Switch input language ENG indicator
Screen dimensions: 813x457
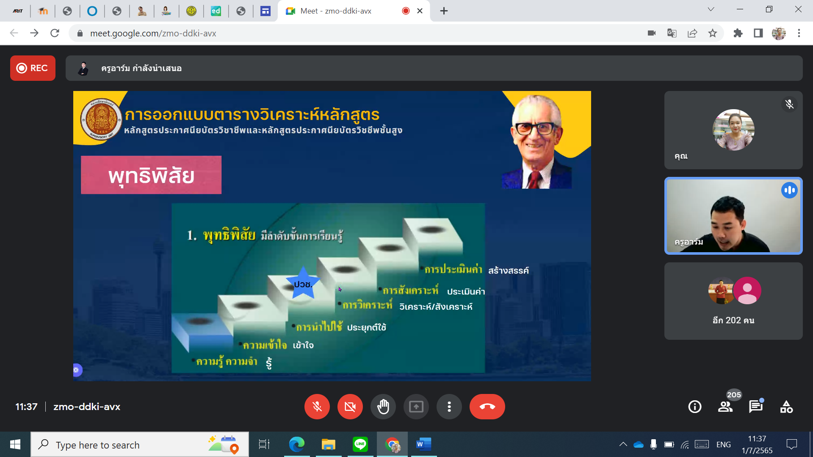pos(723,444)
